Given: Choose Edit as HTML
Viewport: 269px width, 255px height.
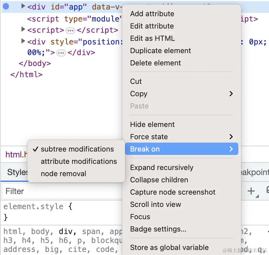Looking at the screenshot, I should coord(181,38).
